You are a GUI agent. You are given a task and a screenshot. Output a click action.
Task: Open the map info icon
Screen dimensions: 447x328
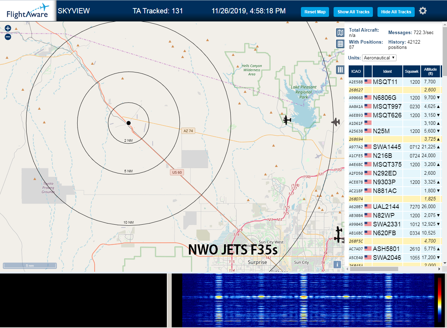pos(337,264)
